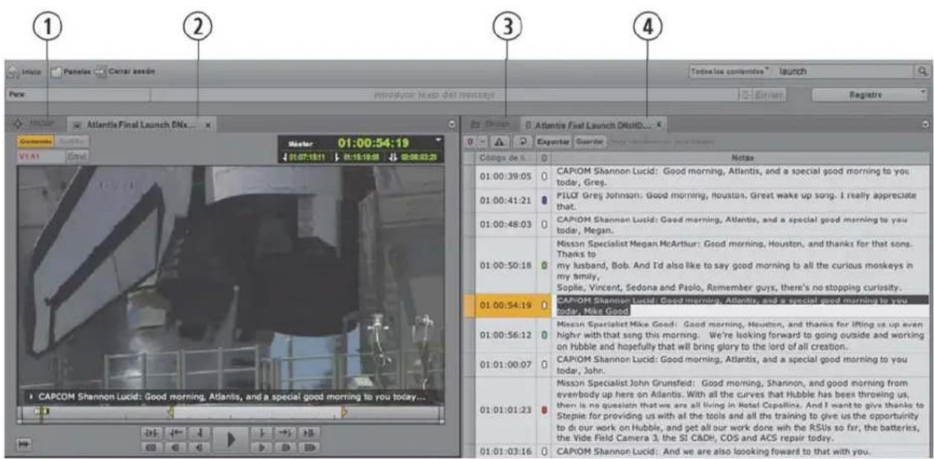Viewport: 934px width, 459px height.
Task: Click the note for Mission Specialist Mike Good
Action: tap(739, 335)
